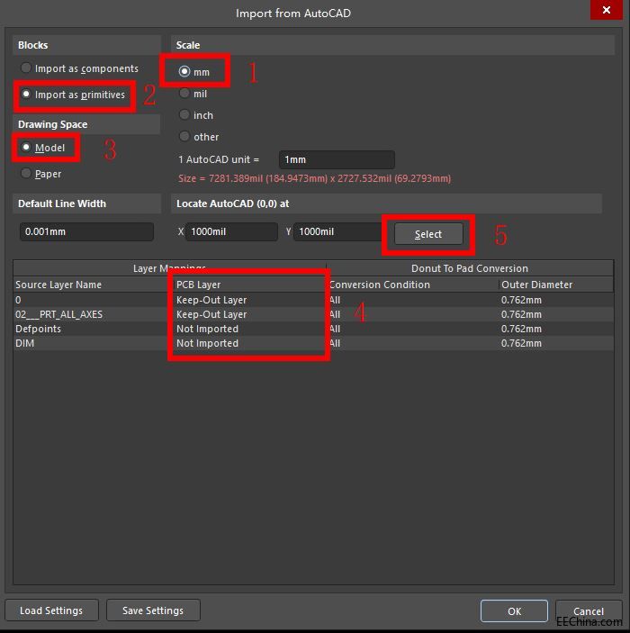Viewport: 630px width, 633px height.
Task: Open PCB Layer cell for layer 0
Action: [250, 300]
